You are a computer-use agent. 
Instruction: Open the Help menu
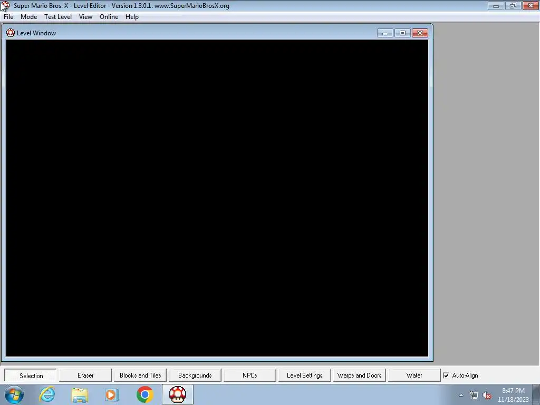[x=132, y=17]
